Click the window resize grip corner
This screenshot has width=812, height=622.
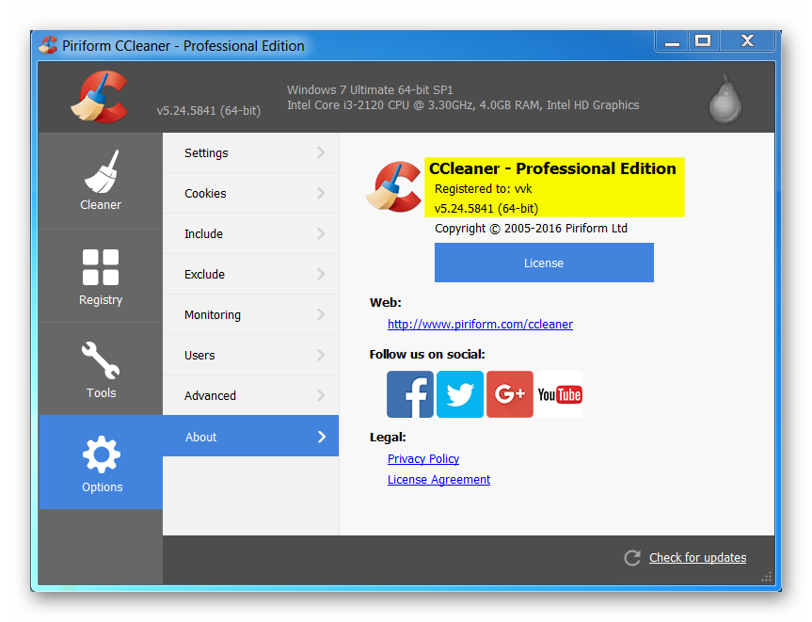767,577
